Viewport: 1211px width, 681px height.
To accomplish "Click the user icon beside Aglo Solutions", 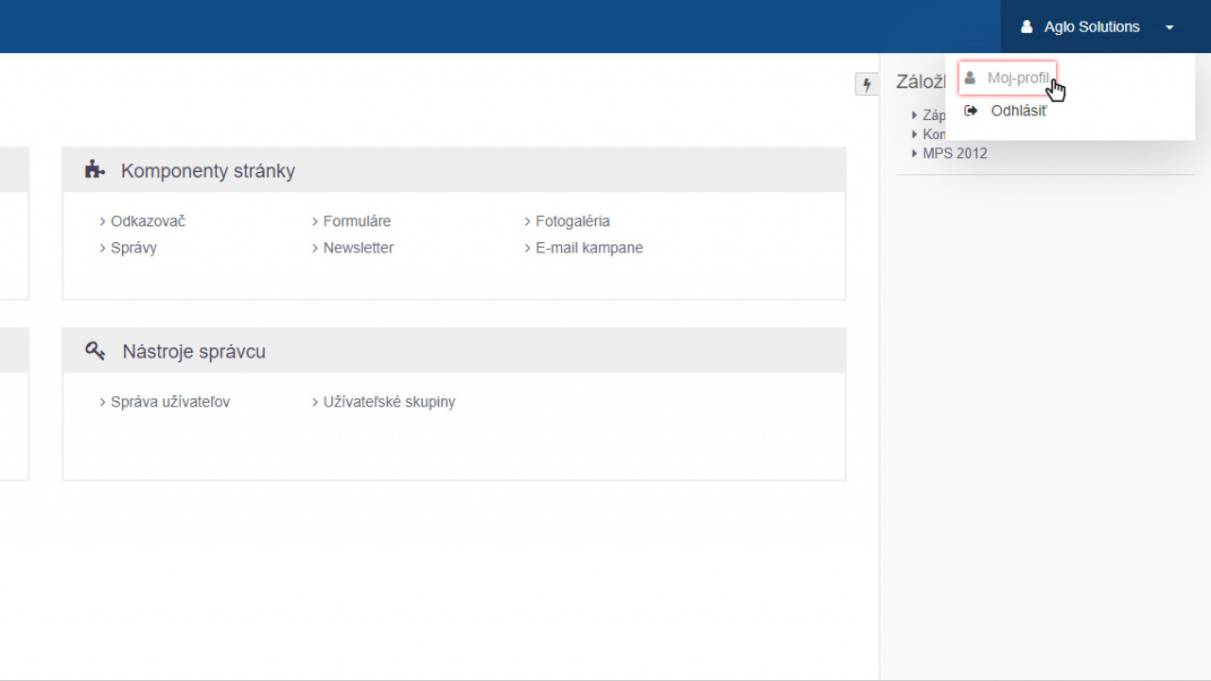I will 1027,27.
